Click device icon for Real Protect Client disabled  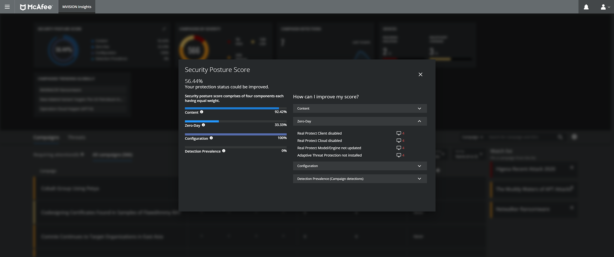click(x=399, y=133)
